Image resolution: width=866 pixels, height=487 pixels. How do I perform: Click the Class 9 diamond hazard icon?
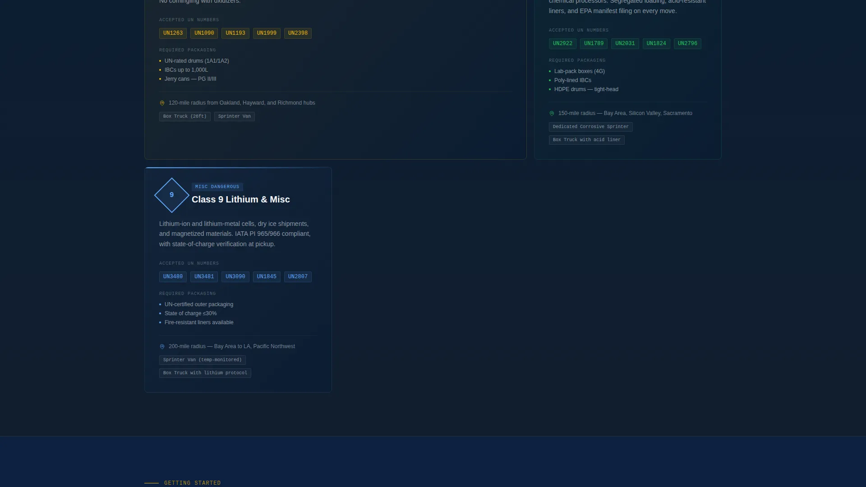(171, 195)
